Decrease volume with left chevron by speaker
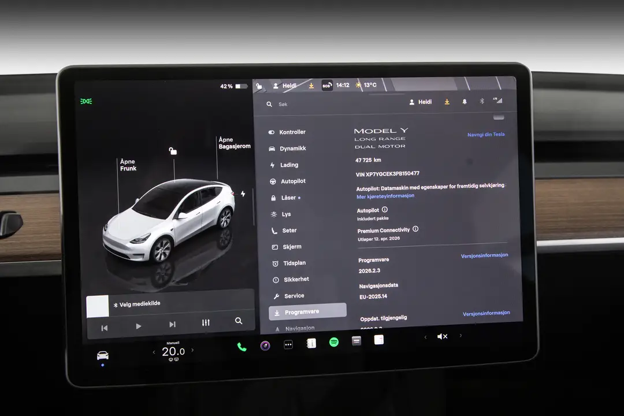 tap(425, 337)
